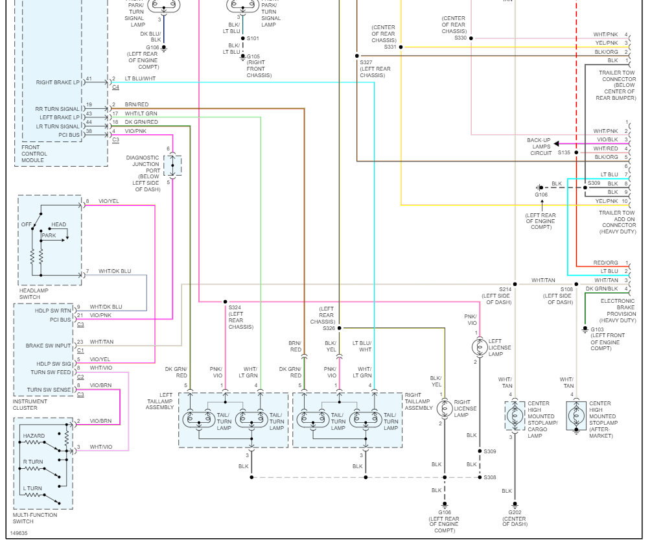Select the S330 splice dot
The image size is (652, 546).
(x=471, y=38)
